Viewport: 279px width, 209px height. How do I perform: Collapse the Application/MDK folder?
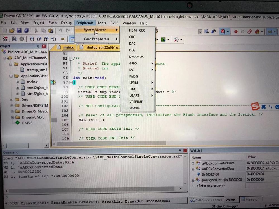point(11,64)
